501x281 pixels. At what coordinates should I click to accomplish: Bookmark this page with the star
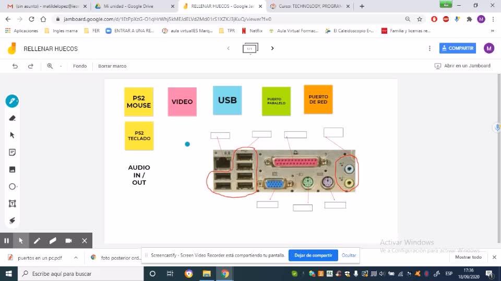pyautogui.click(x=420, y=19)
